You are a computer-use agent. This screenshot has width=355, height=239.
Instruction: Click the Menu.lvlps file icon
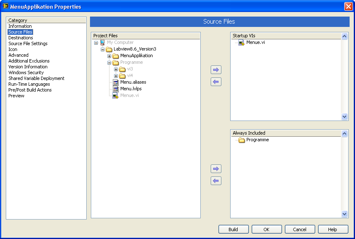(x=116, y=89)
